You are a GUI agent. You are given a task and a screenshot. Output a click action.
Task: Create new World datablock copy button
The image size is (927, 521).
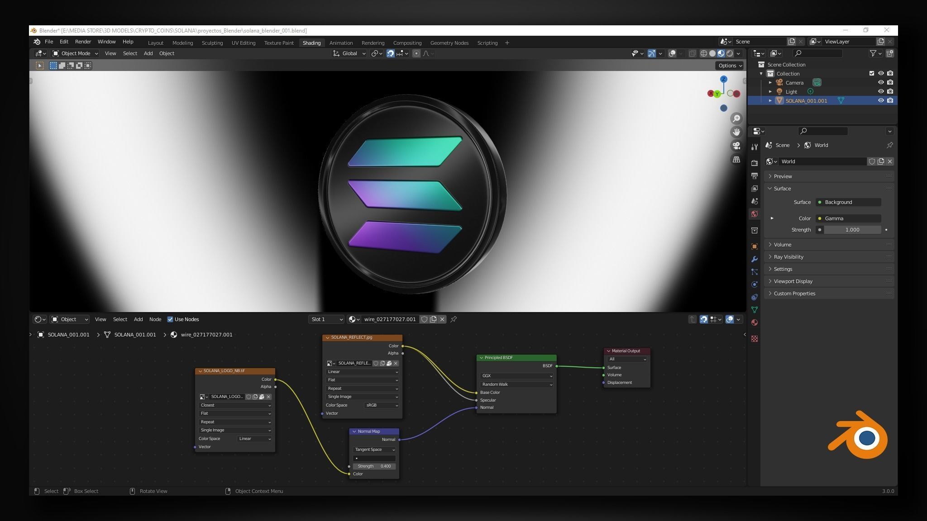click(x=880, y=161)
